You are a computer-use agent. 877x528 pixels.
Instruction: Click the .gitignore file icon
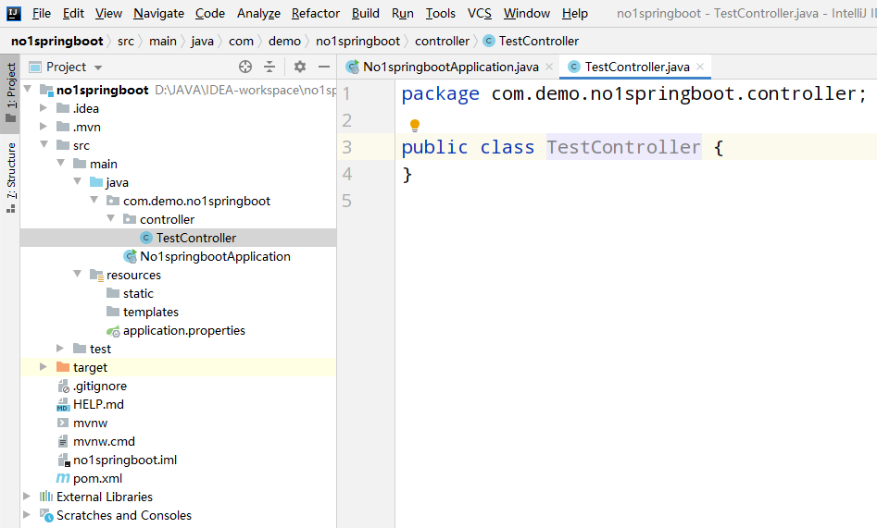pos(63,387)
